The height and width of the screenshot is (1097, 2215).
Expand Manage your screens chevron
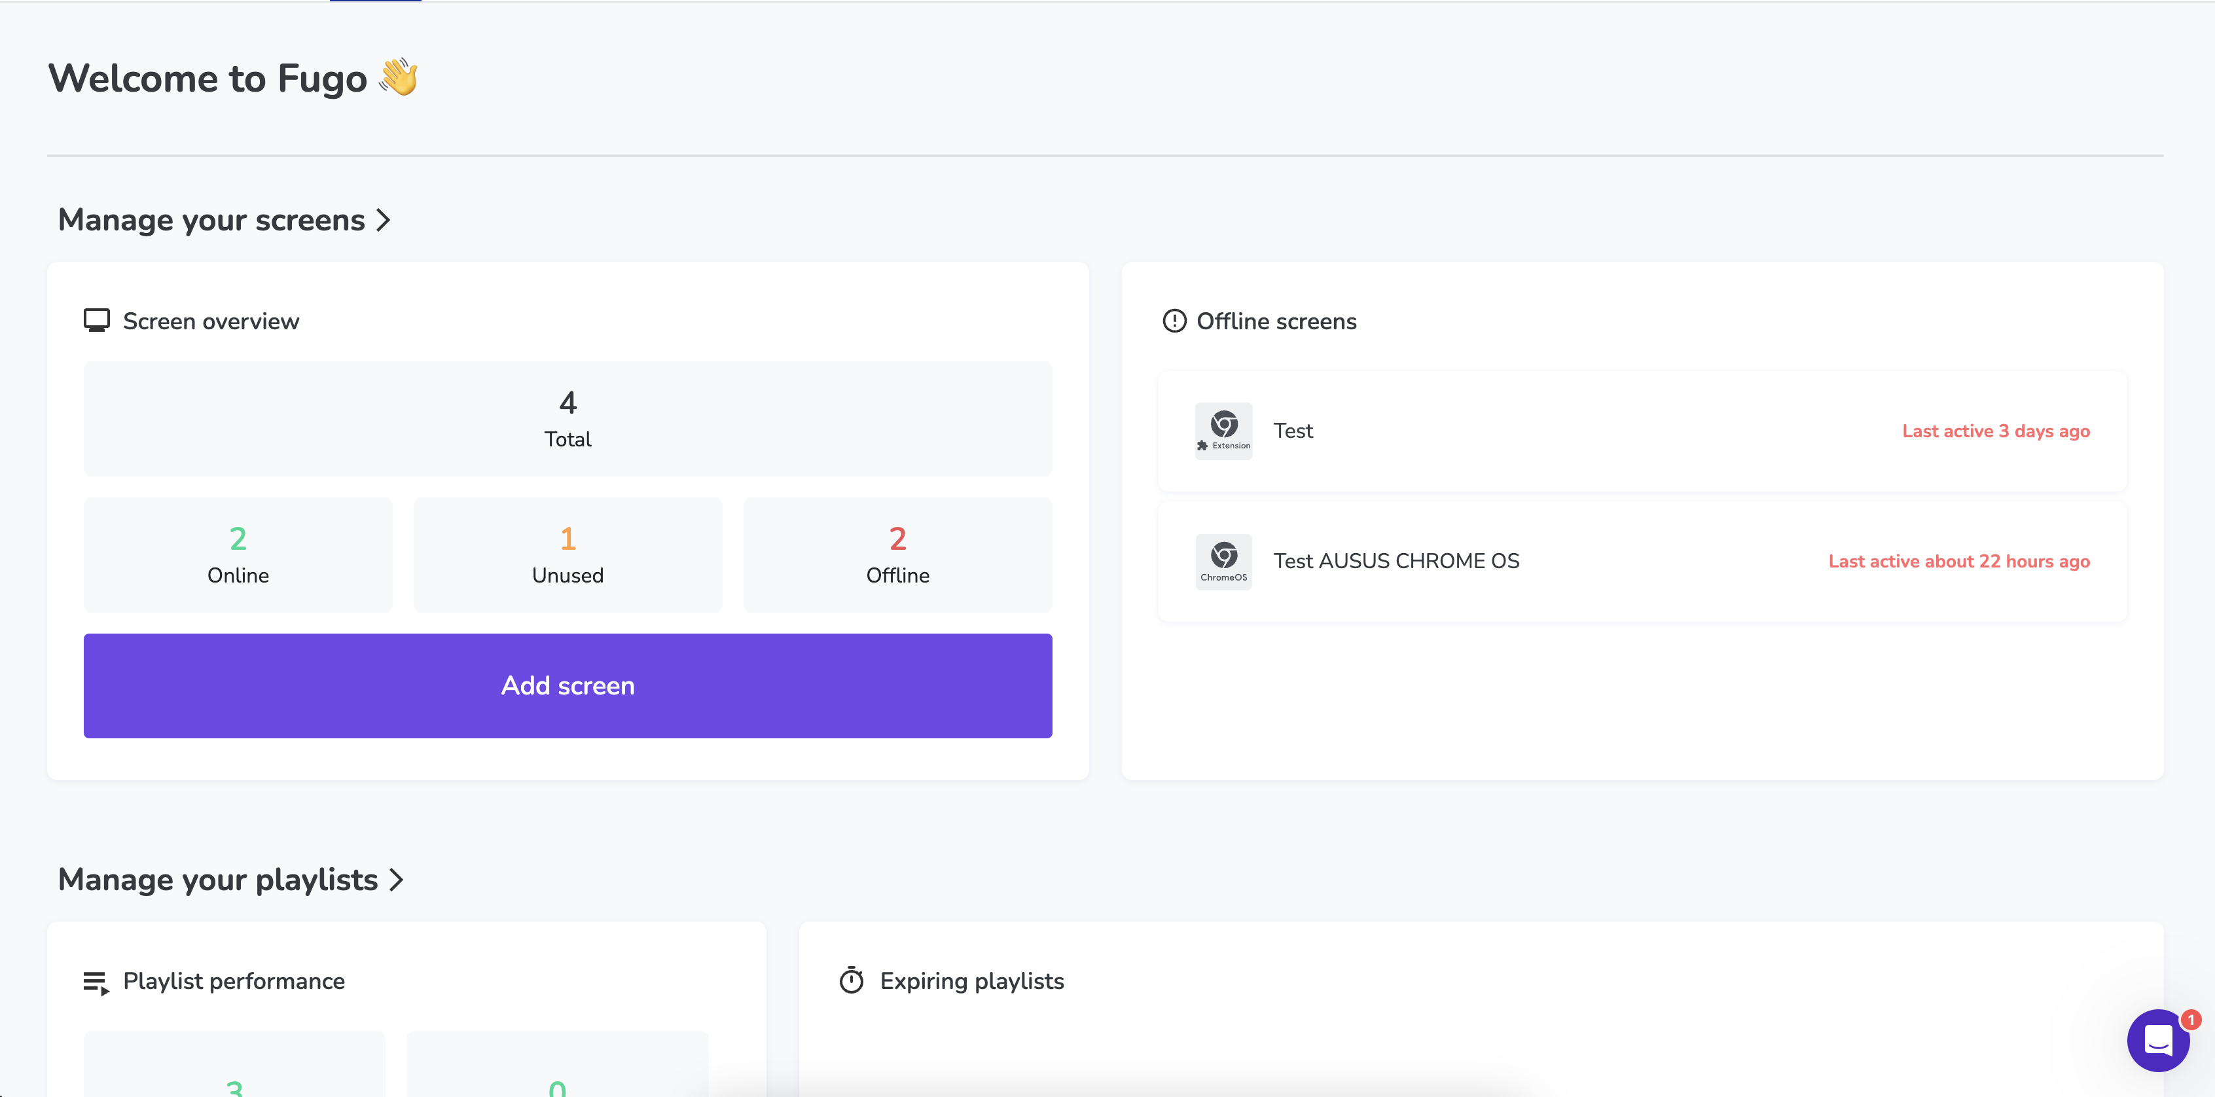pyautogui.click(x=384, y=220)
